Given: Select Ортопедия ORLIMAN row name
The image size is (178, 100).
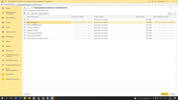Looking at the screenshot, I should (33, 28).
